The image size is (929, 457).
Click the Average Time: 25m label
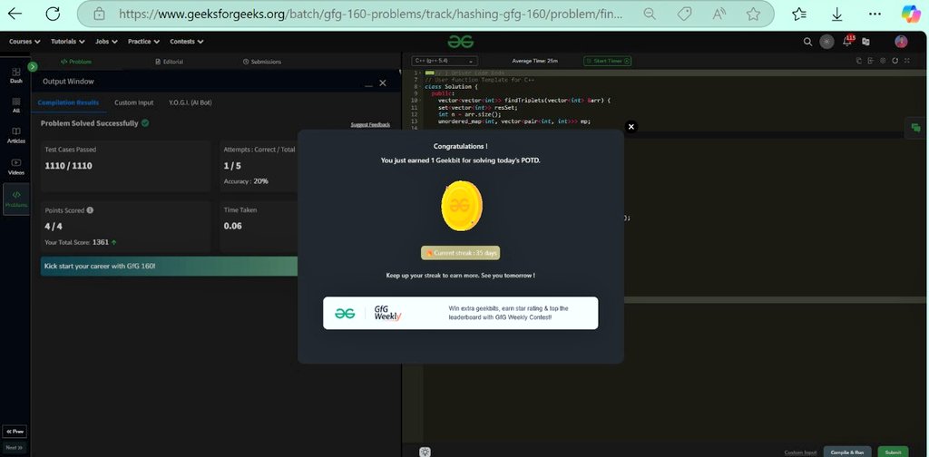coord(534,61)
